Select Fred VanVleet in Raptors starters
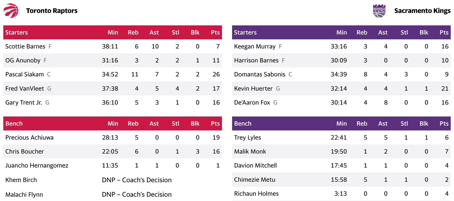 pyautogui.click(x=25, y=89)
